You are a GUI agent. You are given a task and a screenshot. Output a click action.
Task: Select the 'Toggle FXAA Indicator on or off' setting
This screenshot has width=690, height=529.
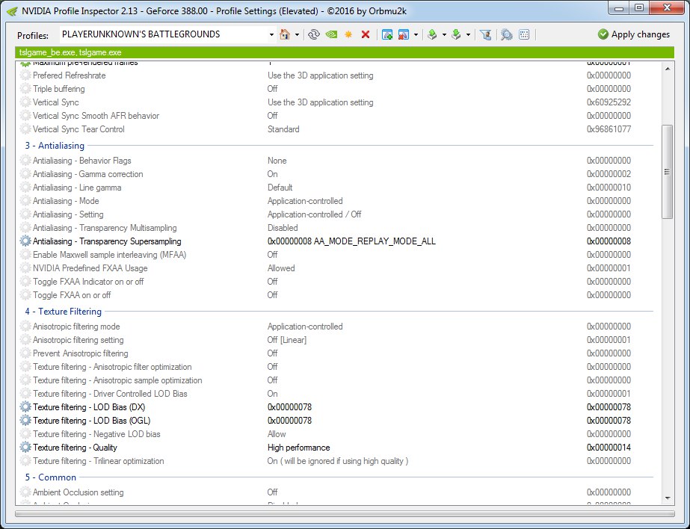tap(88, 282)
